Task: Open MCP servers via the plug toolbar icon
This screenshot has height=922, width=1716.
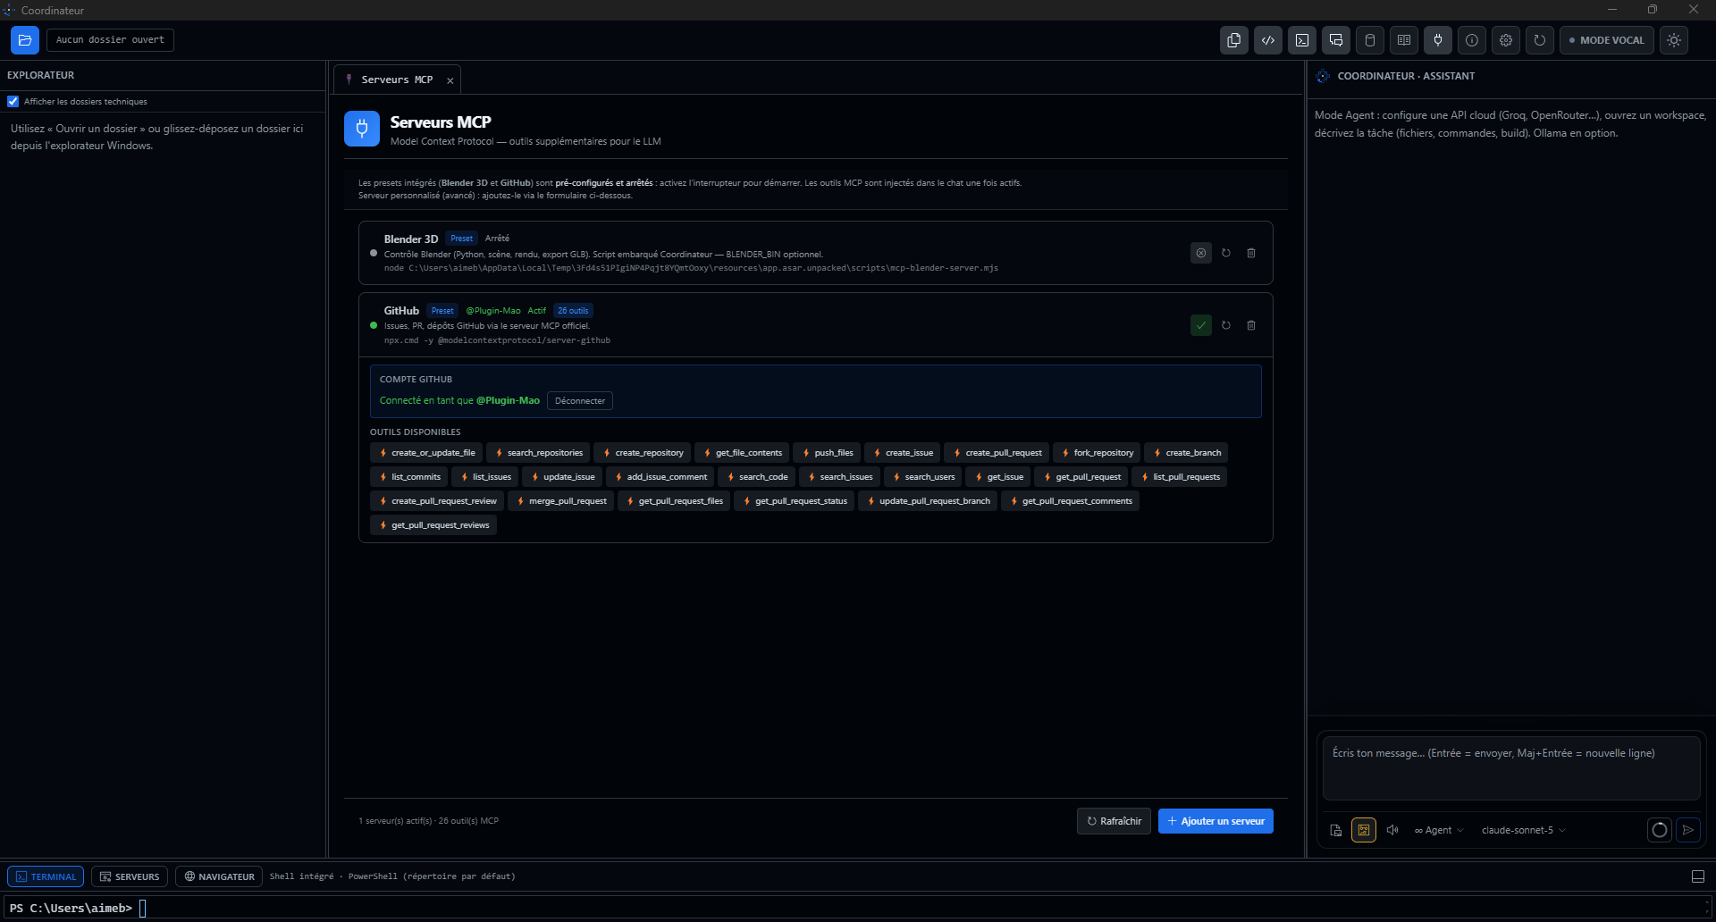Action: click(1438, 40)
